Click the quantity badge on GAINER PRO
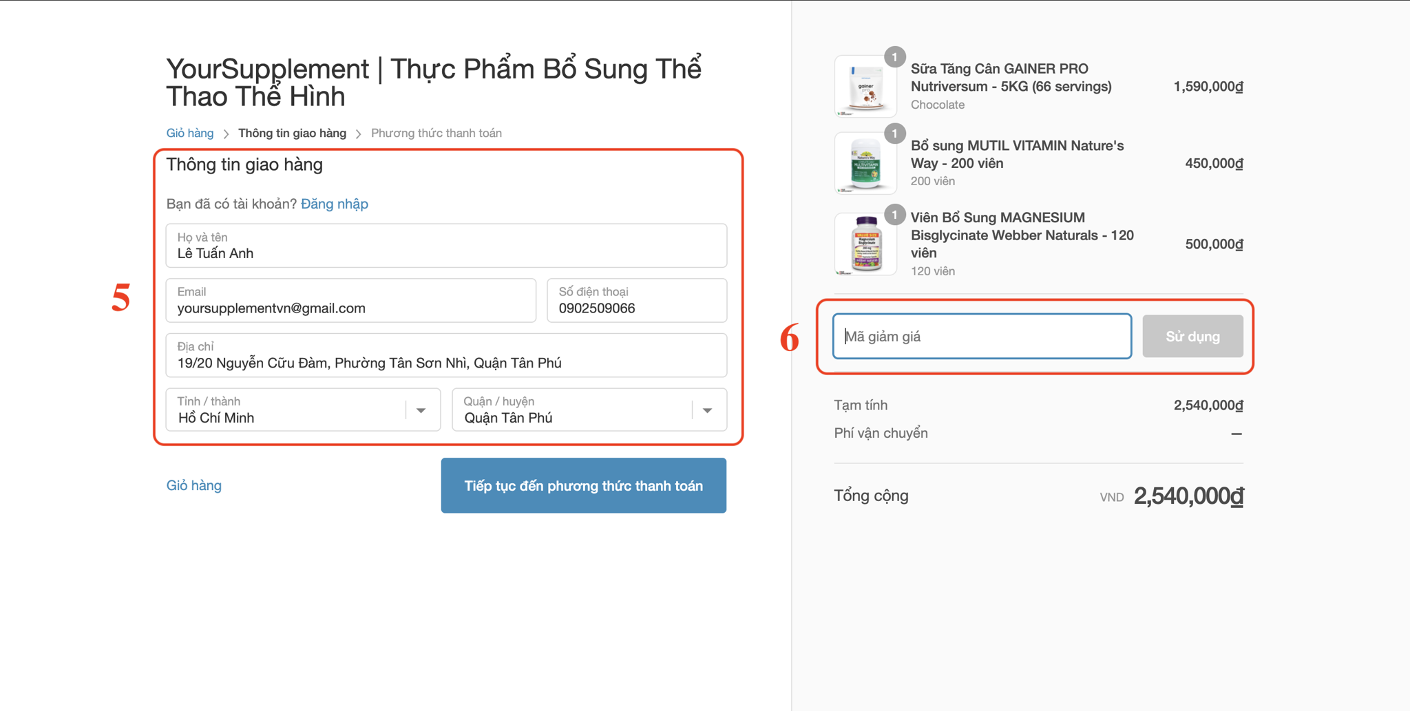The height and width of the screenshot is (711, 1410). click(894, 57)
